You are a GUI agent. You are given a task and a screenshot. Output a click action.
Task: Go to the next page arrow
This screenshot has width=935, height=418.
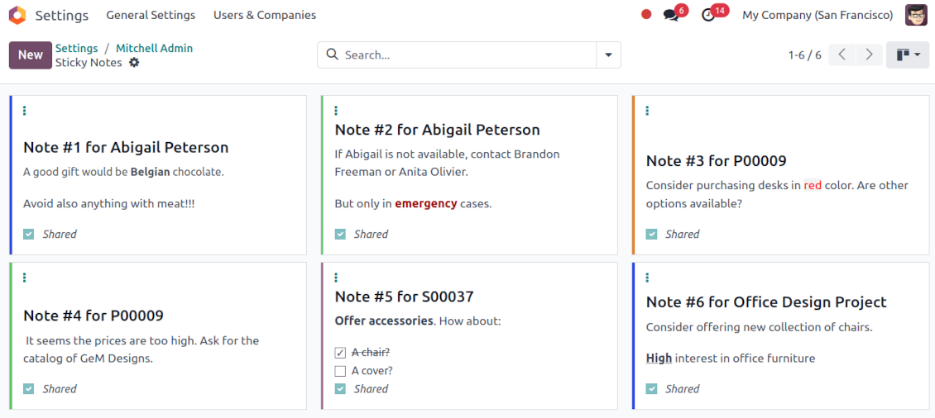[x=868, y=55]
